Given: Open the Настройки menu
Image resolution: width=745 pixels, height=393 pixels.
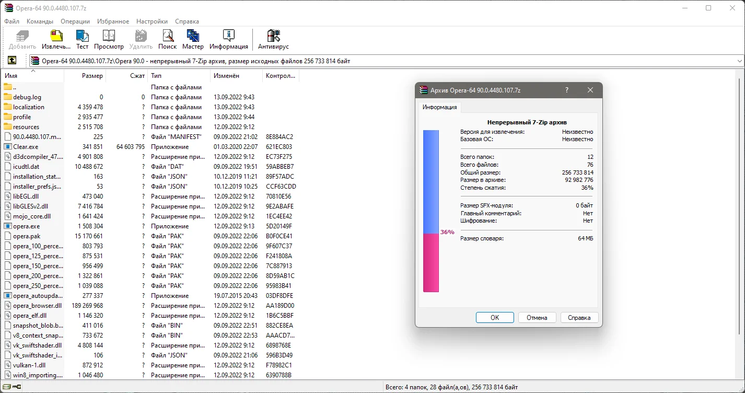Looking at the screenshot, I should pyautogui.click(x=152, y=21).
